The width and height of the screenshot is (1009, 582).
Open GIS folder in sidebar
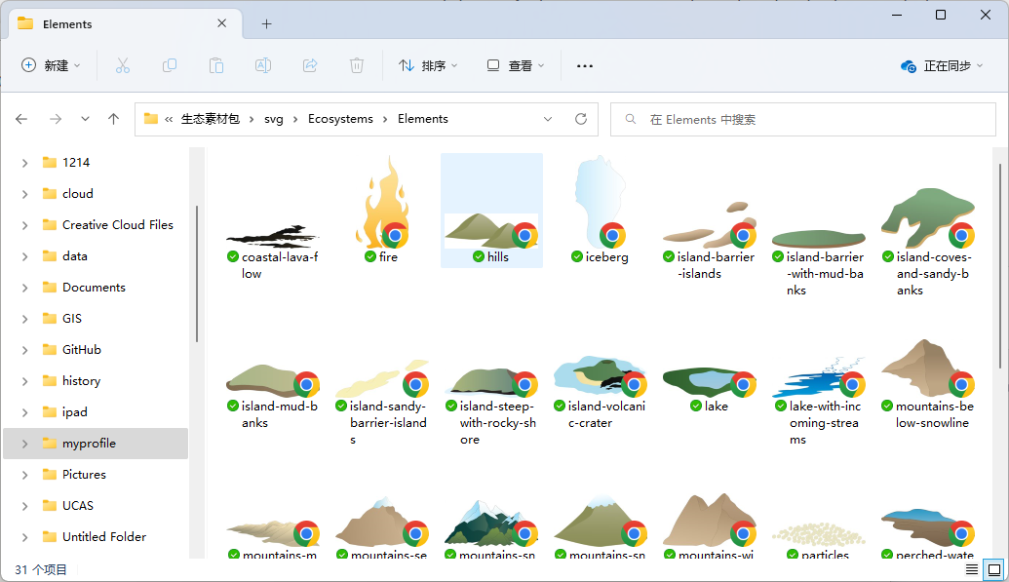pos(72,319)
